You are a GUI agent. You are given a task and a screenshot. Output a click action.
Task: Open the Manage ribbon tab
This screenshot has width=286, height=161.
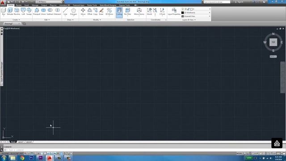coord(35,5)
